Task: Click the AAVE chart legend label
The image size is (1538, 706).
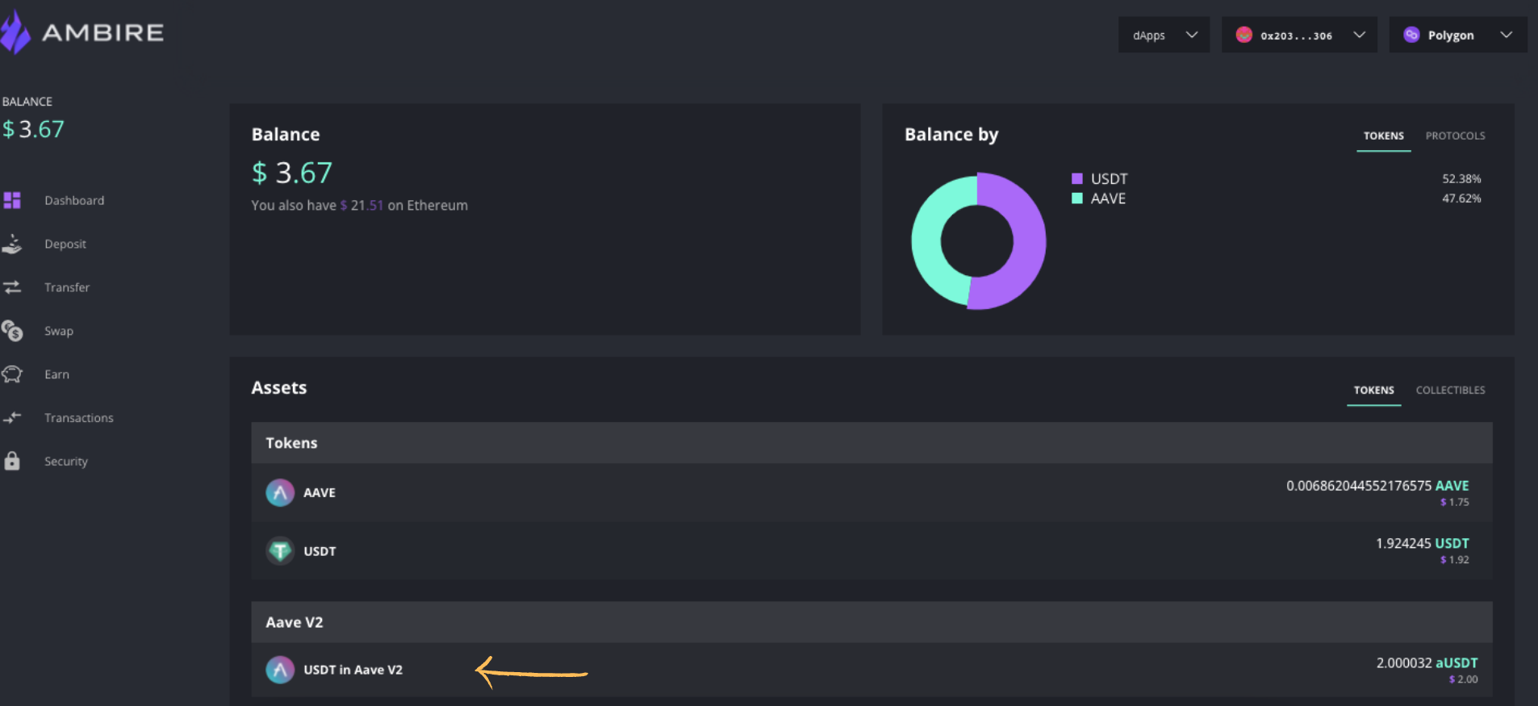Action: point(1108,198)
